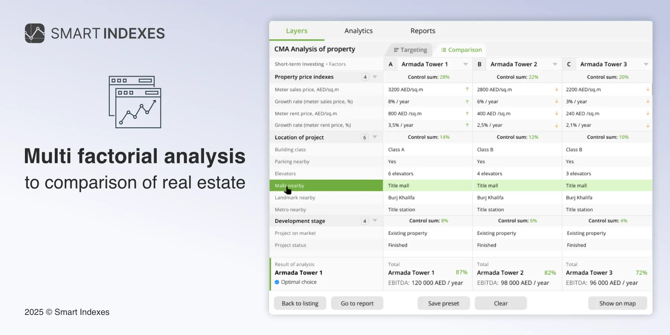Switch to the Reports tab

(423, 31)
